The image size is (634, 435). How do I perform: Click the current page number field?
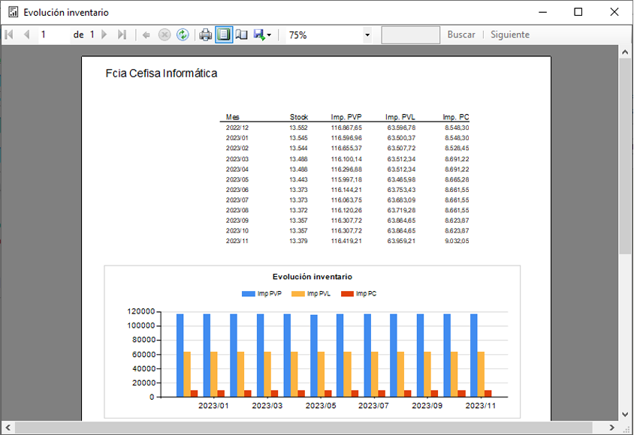pos(53,34)
